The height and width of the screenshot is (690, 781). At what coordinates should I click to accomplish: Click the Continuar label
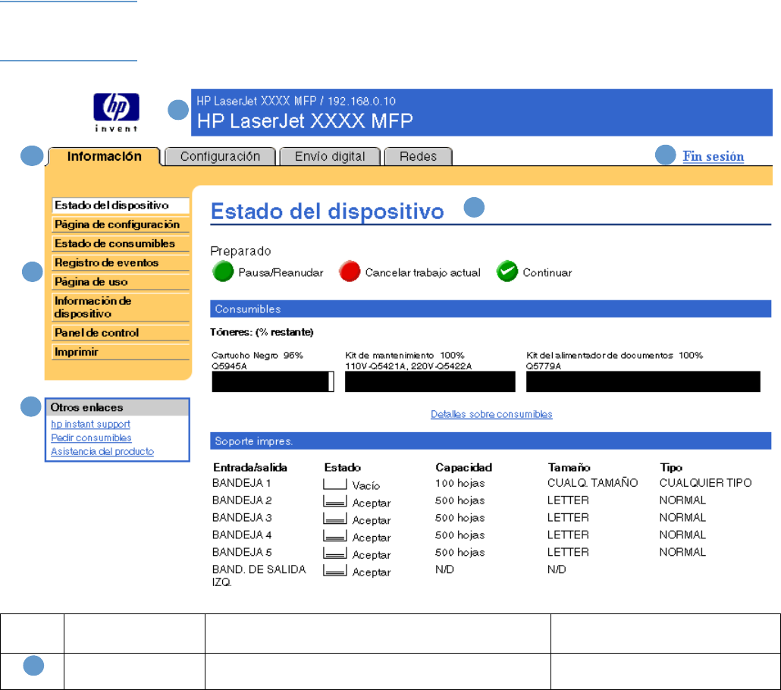click(547, 272)
